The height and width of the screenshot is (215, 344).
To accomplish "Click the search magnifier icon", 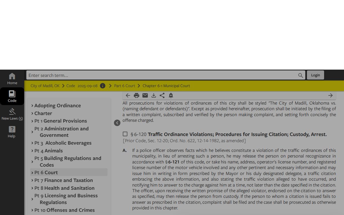I will pos(300,75).
